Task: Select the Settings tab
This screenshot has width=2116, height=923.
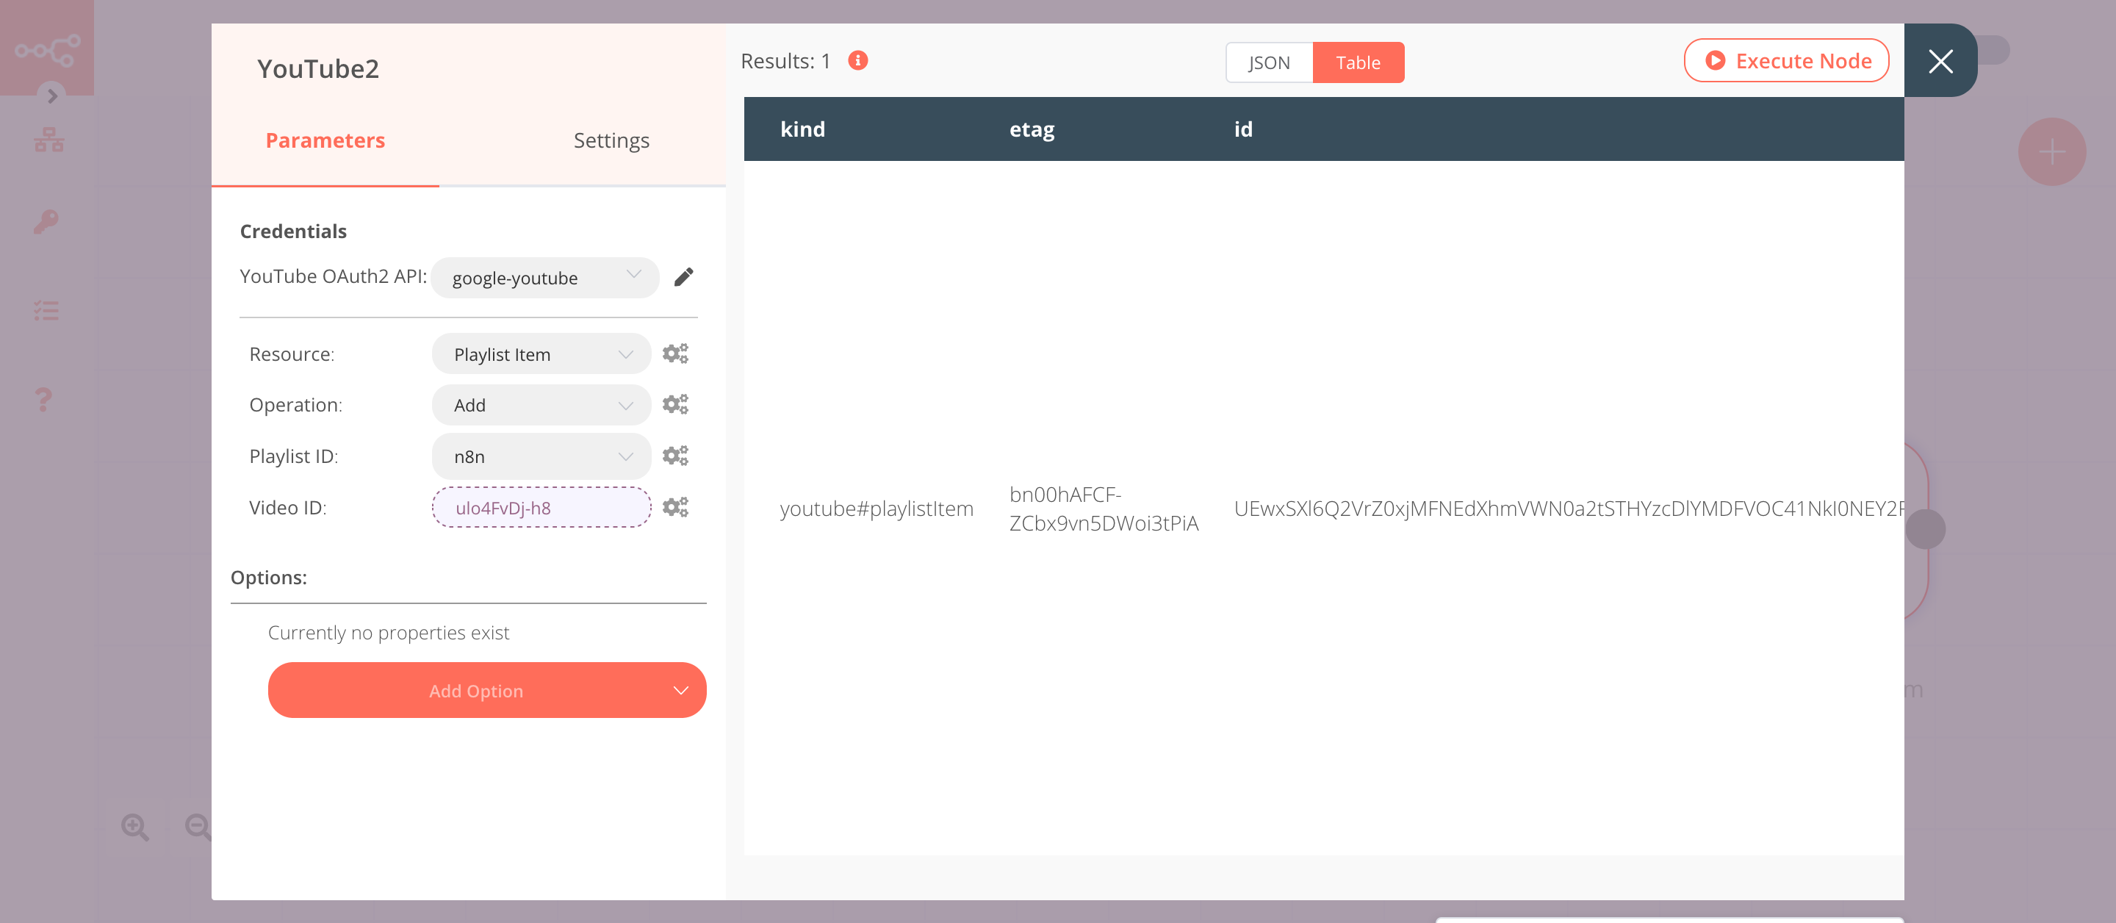Action: coord(610,139)
